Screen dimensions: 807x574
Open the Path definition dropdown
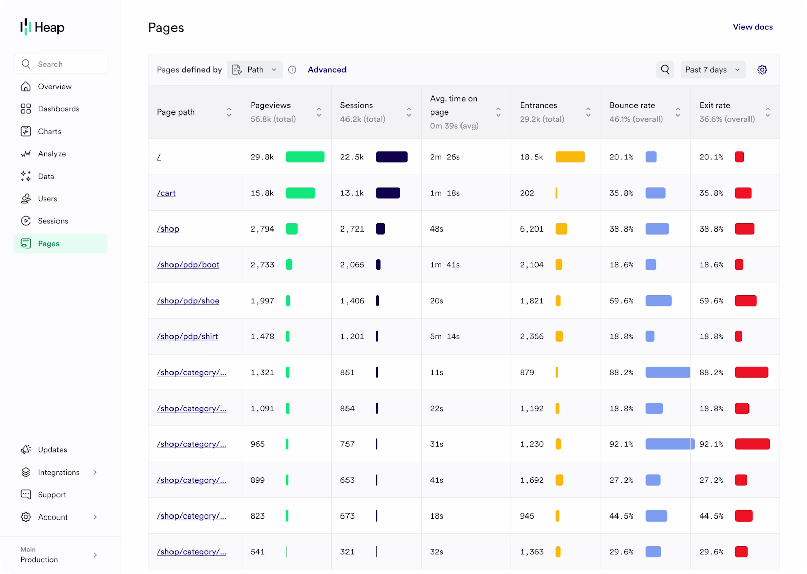[x=255, y=70]
